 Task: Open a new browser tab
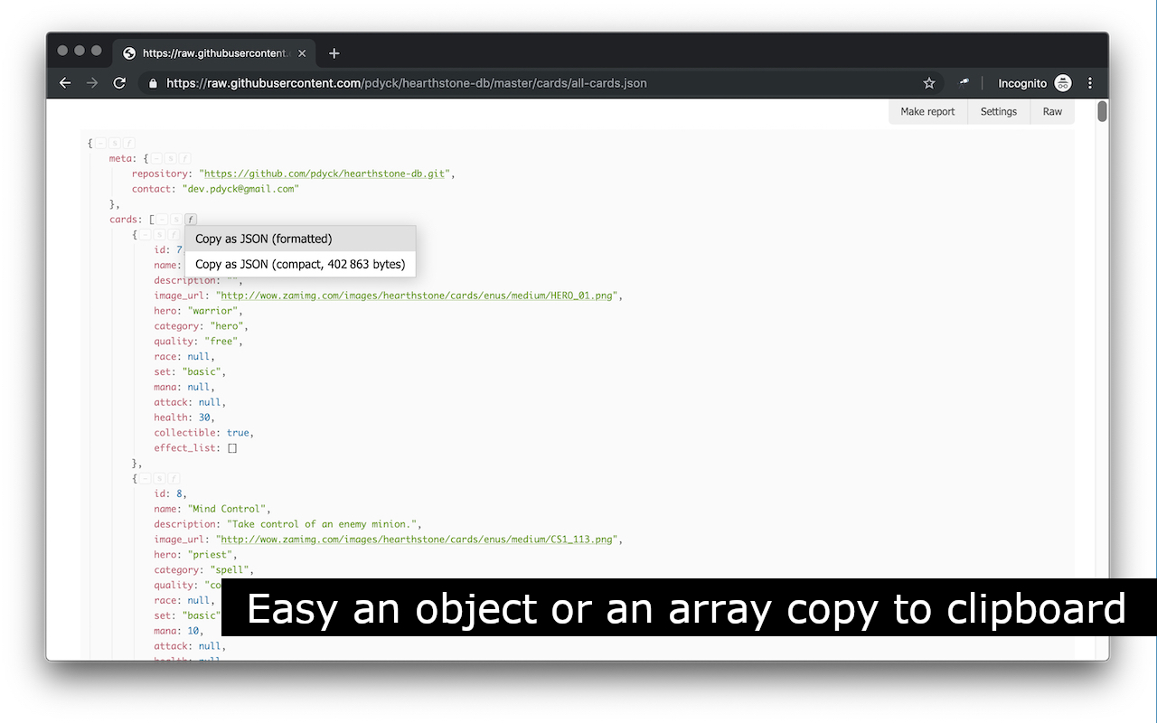tap(334, 53)
